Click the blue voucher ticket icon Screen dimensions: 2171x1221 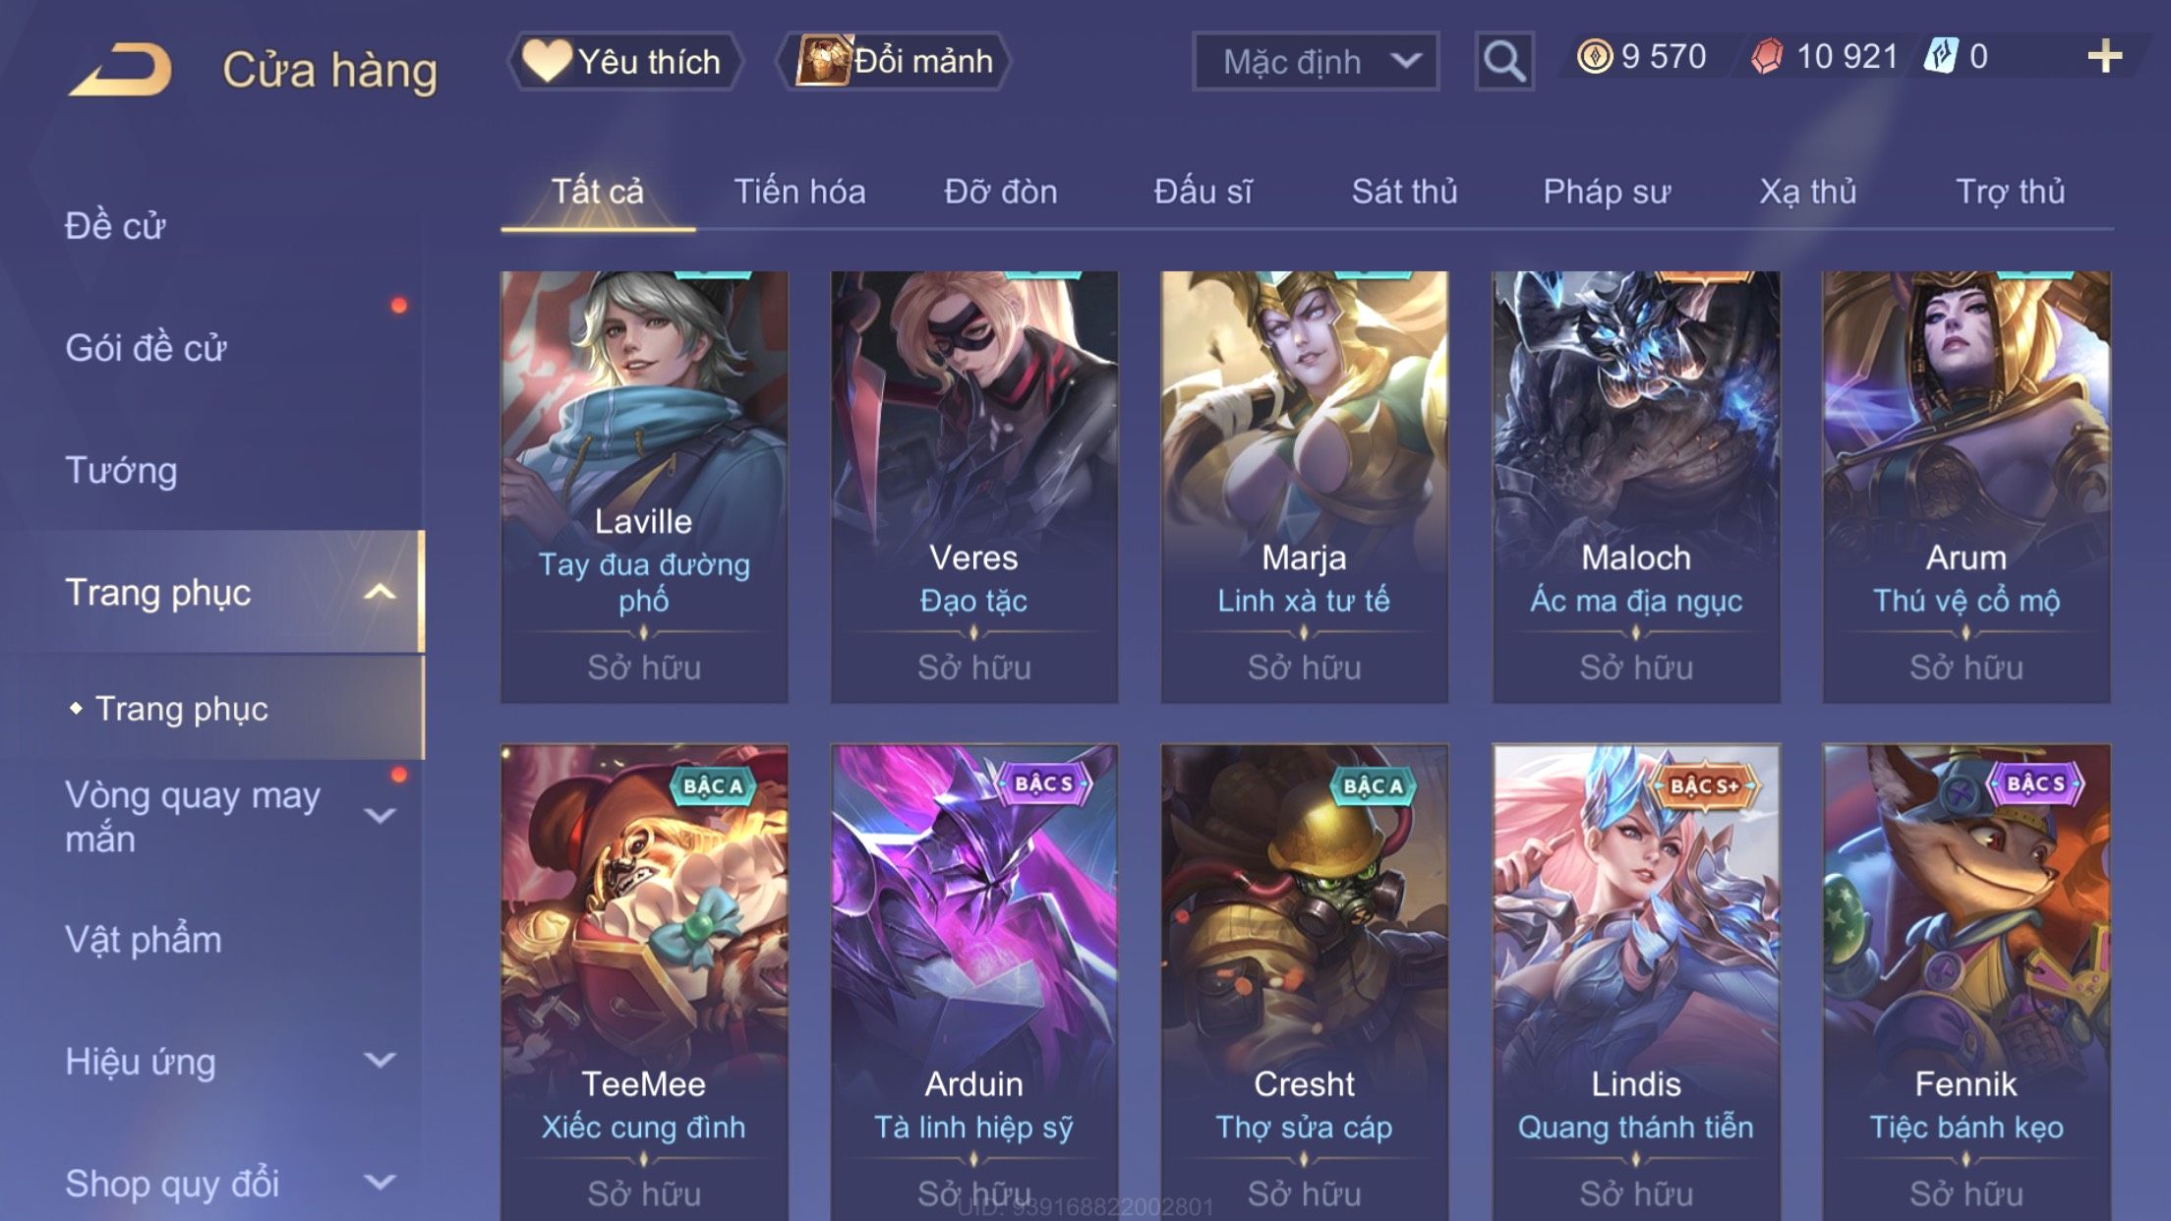(1941, 56)
